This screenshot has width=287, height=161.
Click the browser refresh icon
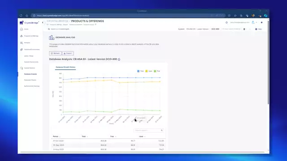(x=21, y=16)
